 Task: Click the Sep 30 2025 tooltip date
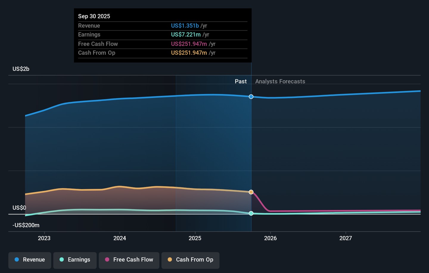pos(94,16)
